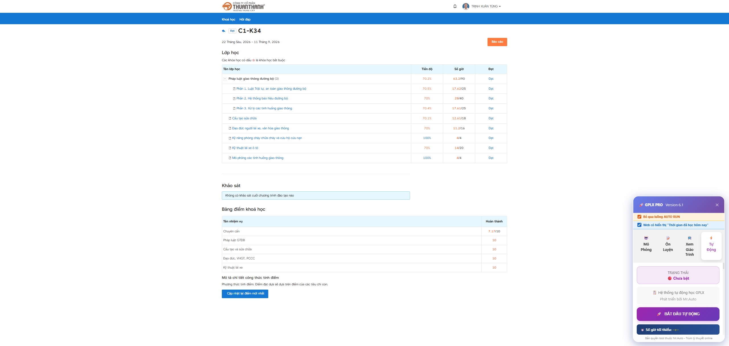
Task: Click the Kỹ thuật lái xe score row
Action: coord(364,268)
